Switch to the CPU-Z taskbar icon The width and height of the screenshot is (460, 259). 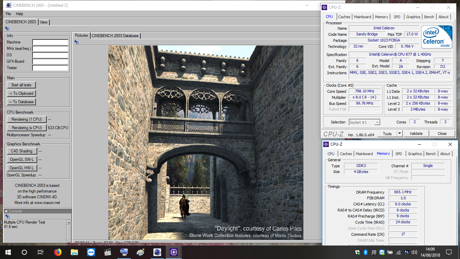(x=174, y=252)
